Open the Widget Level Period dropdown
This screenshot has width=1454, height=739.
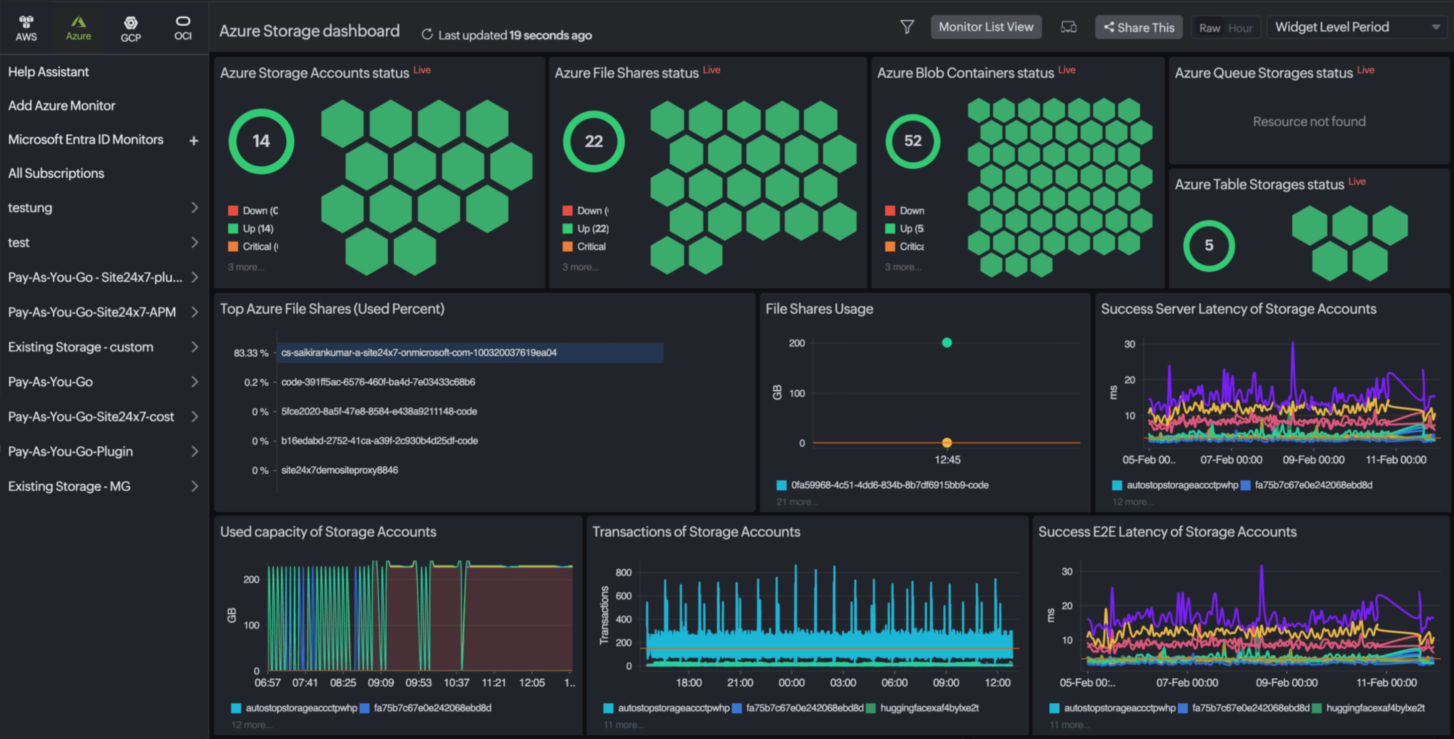tap(1354, 26)
